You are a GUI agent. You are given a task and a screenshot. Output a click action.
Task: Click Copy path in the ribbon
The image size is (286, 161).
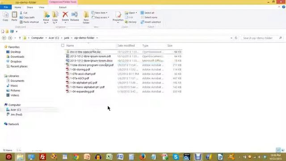pyautogui.click(x=27, y=17)
